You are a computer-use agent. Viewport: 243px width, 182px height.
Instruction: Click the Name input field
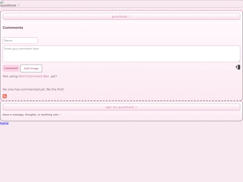20,40
